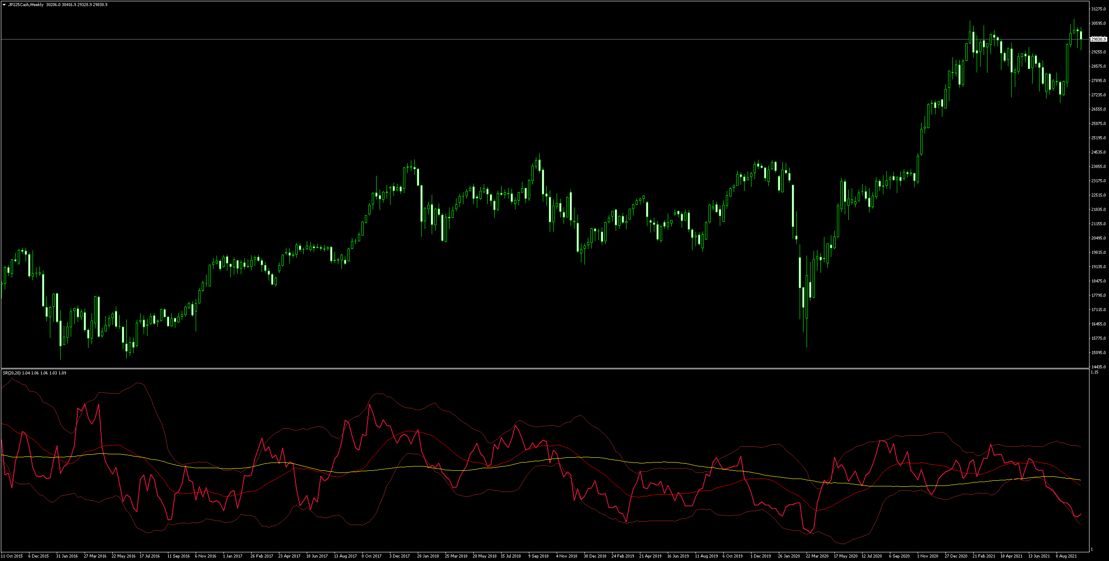Image resolution: width=1109 pixels, height=561 pixels.
Task: Click the 3 Dec 2017 date label
Action: coord(400,556)
